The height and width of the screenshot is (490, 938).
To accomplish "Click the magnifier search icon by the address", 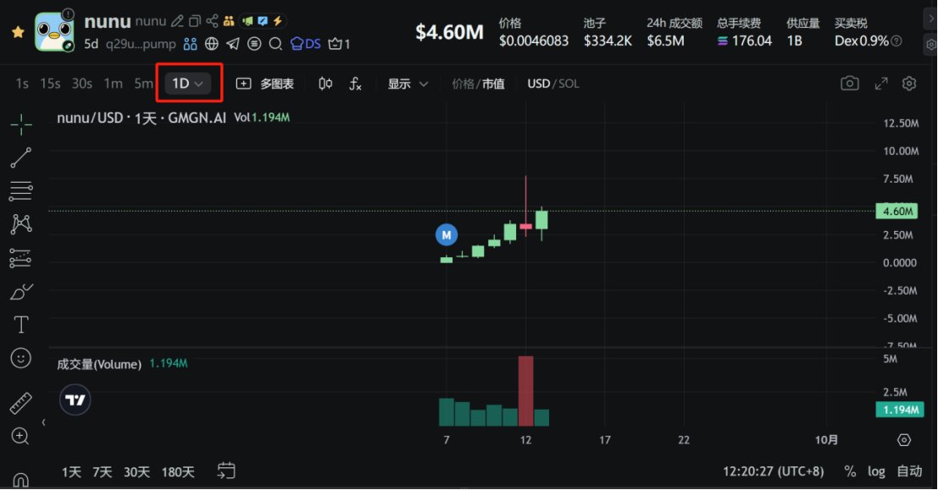I will coord(275,44).
